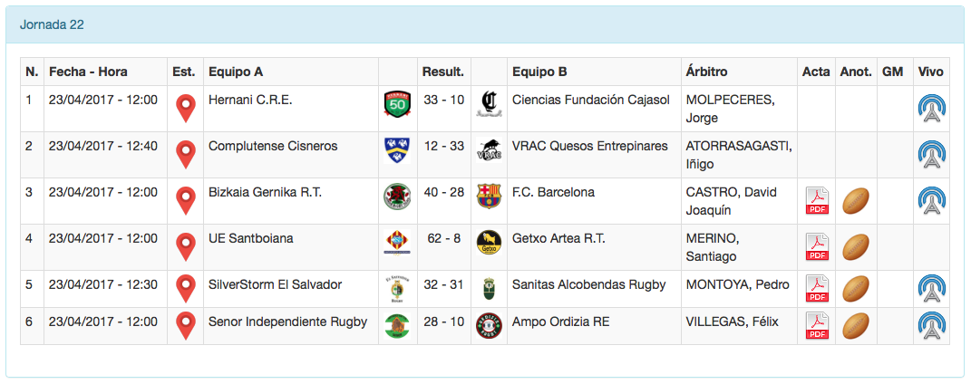This screenshot has height=384, width=971.
Task: Open VRAC Quesos Entrepinares team link
Action: [x=589, y=146]
